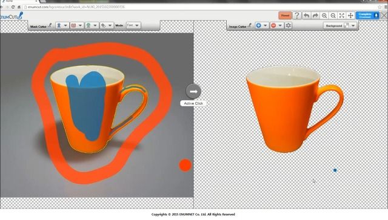Open Image Cutter settings gear
This screenshot has width=388, height=220.
[289, 25]
